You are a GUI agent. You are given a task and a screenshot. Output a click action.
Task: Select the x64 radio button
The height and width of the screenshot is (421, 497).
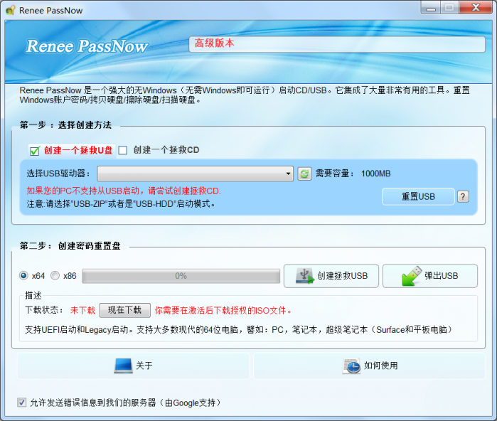(23, 275)
